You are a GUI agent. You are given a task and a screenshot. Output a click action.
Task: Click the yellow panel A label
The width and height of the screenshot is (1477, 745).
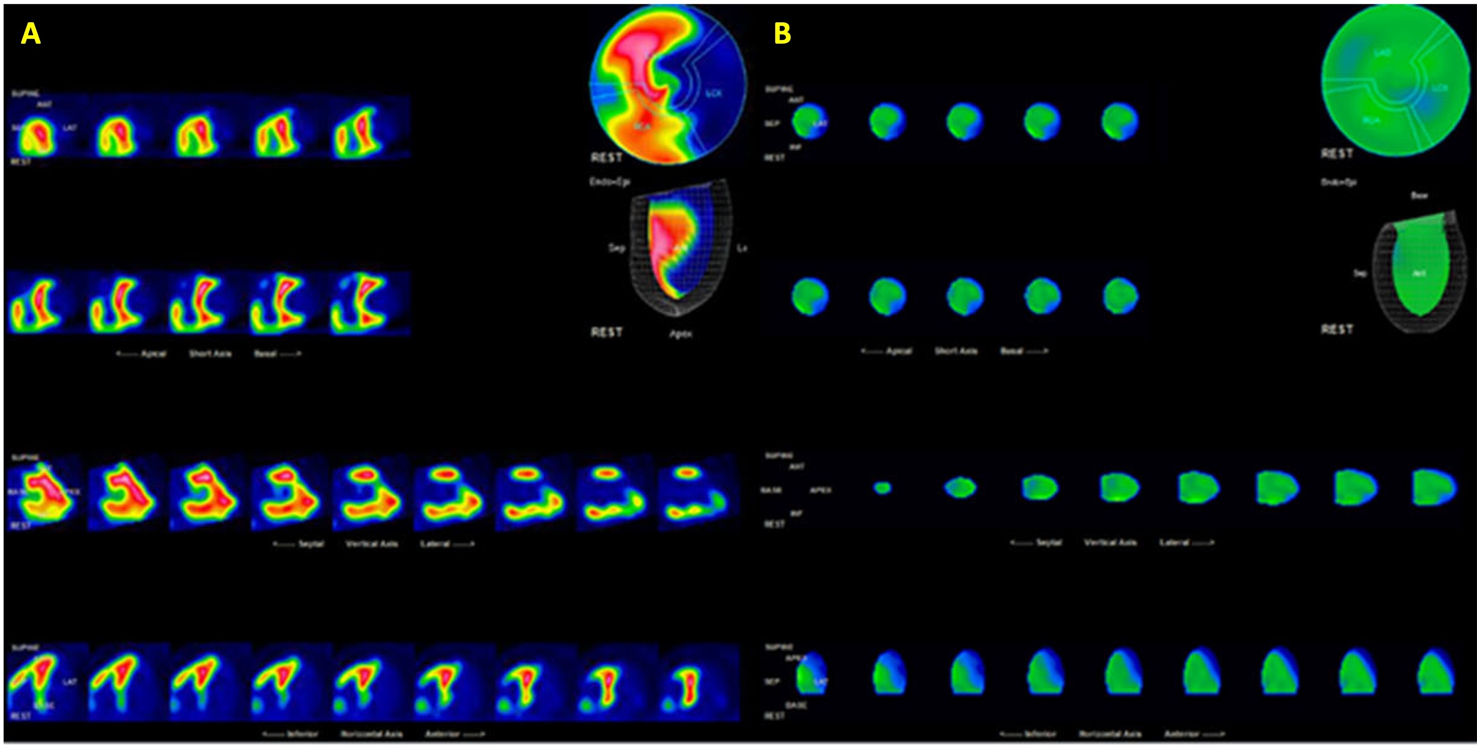[x=30, y=34]
